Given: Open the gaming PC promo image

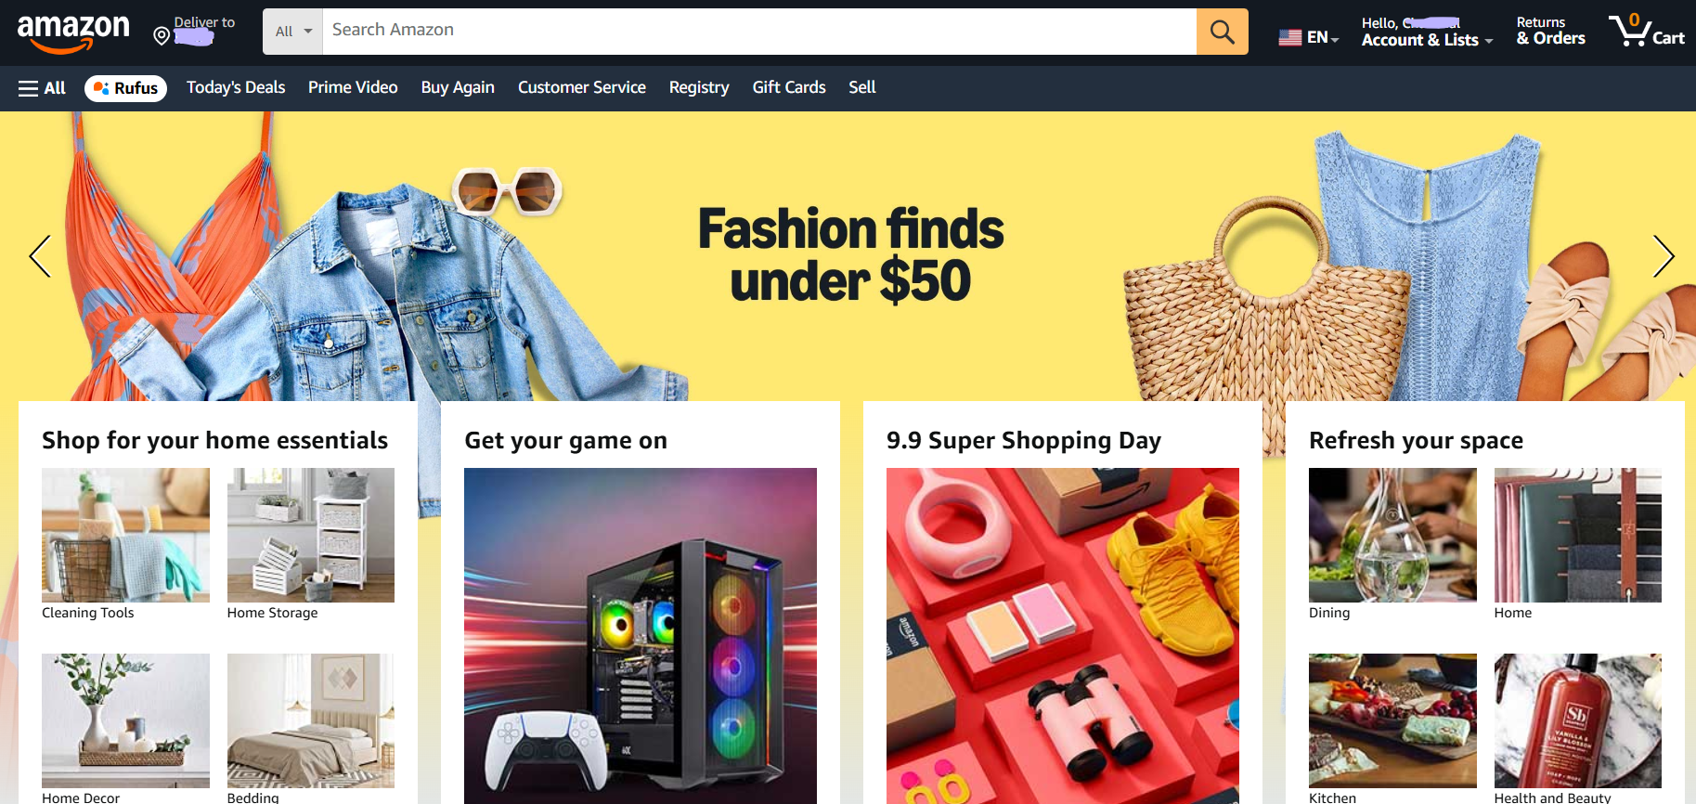Looking at the screenshot, I should click(641, 636).
